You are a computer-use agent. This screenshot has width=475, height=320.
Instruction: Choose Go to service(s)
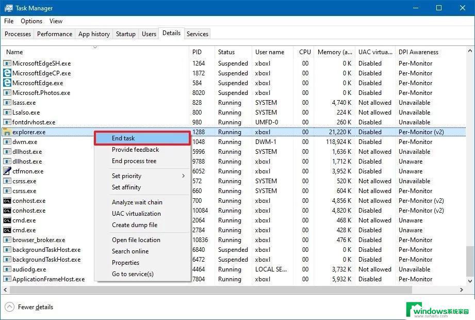pos(142,274)
